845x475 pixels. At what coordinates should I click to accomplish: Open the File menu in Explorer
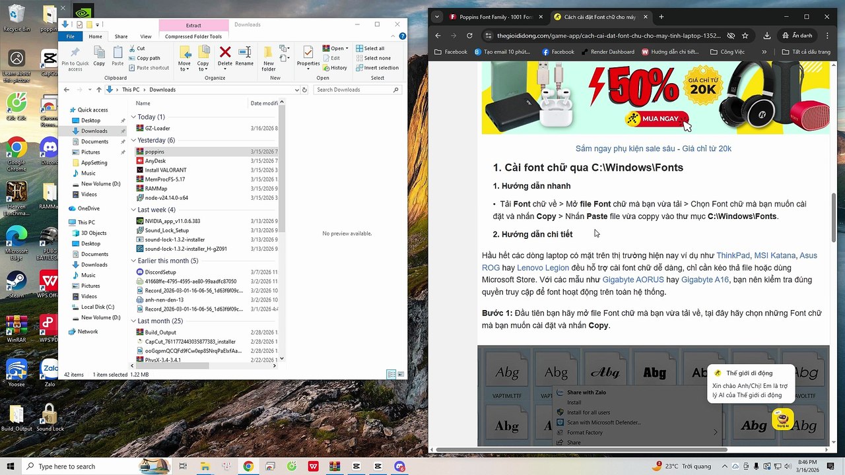(x=71, y=36)
